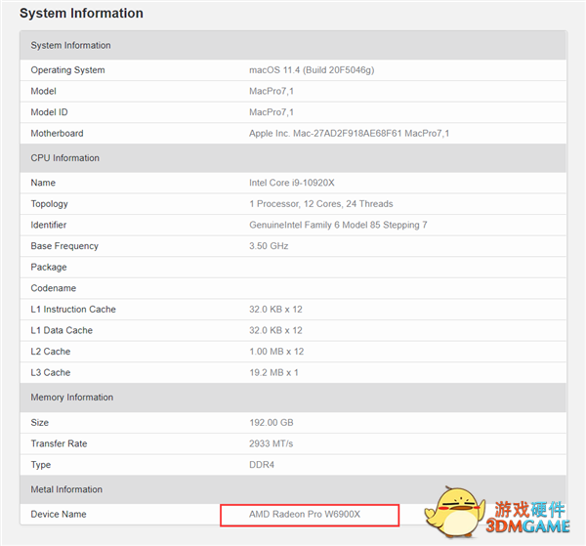Click the 'Device Name' label
This screenshot has width=586, height=546.
[x=59, y=514]
